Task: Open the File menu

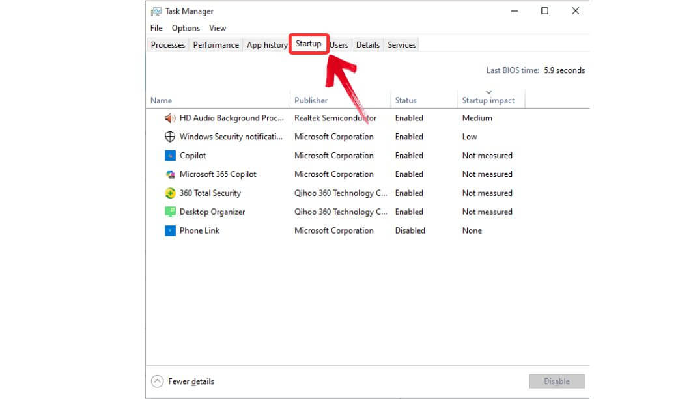Action: [156, 28]
